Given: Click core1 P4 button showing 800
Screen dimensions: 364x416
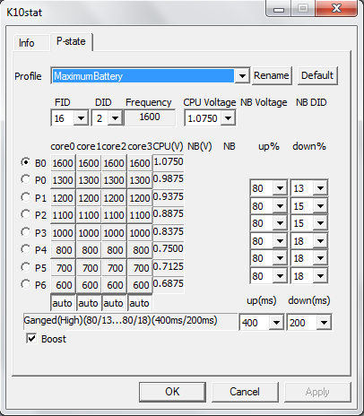Looking at the screenshot, I should pyautogui.click(x=89, y=250).
